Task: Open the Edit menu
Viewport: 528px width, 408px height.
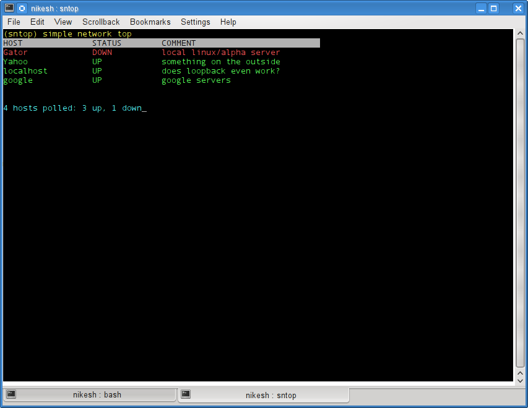Action: (37, 22)
